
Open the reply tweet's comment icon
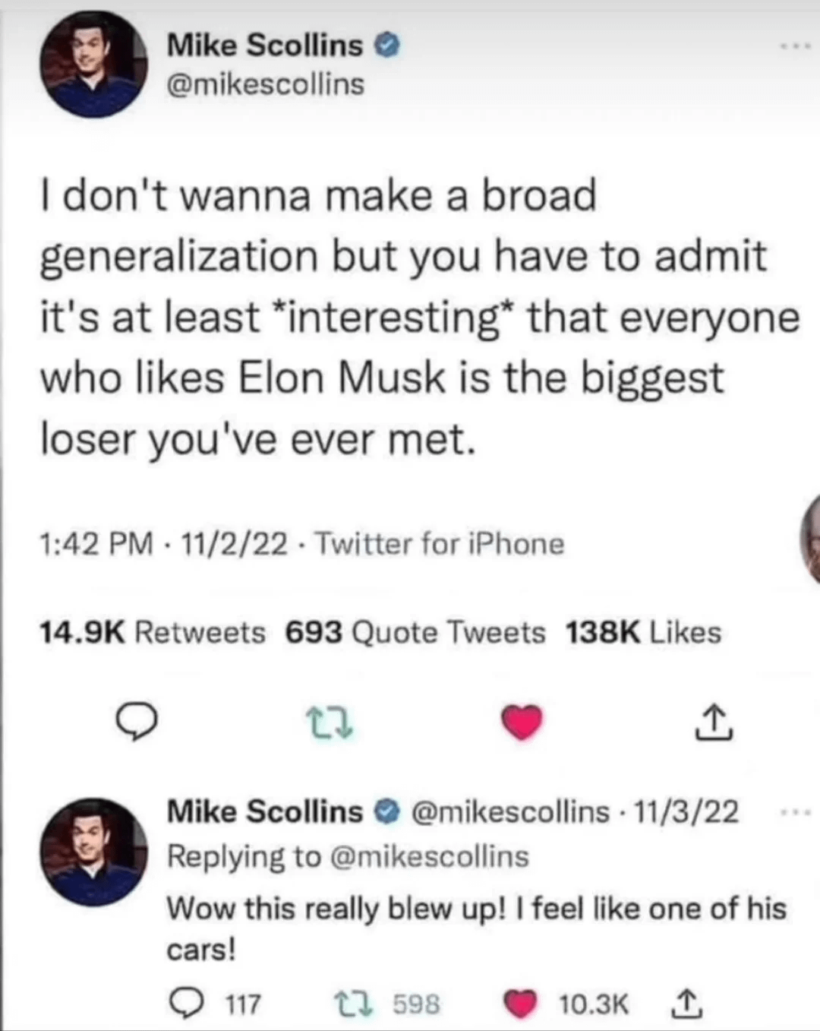pyautogui.click(x=182, y=1004)
